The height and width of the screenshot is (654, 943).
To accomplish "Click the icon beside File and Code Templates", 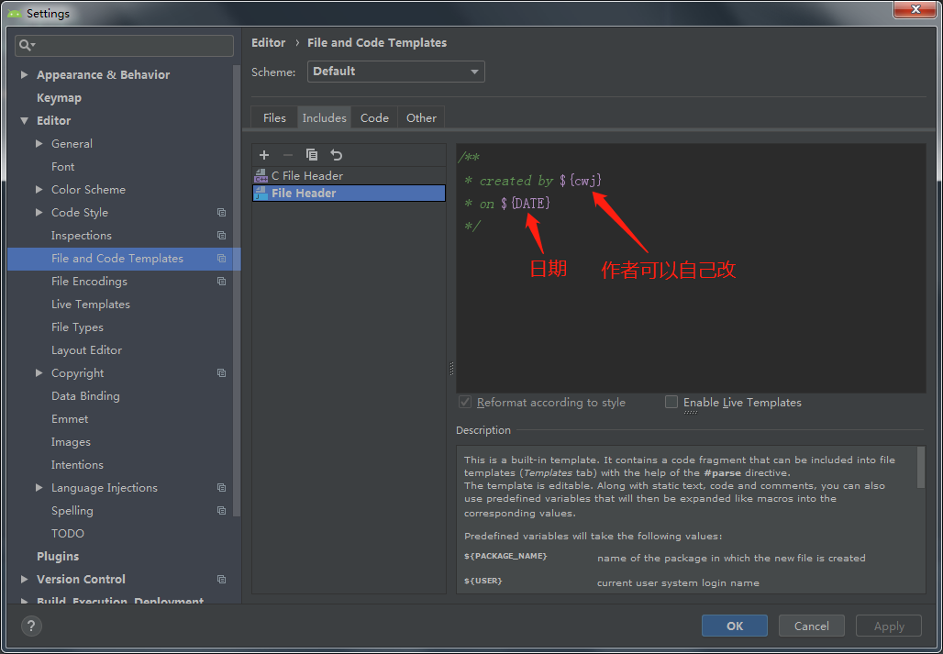I will (x=219, y=259).
